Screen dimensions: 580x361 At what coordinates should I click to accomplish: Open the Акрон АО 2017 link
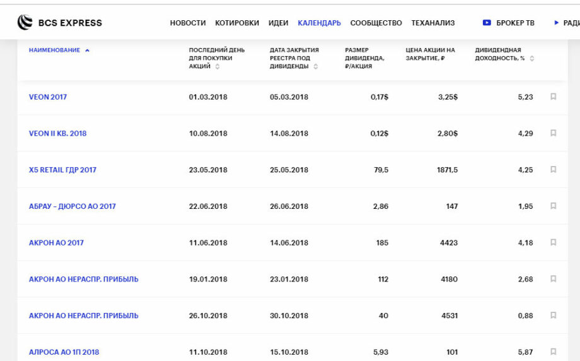[56, 243]
